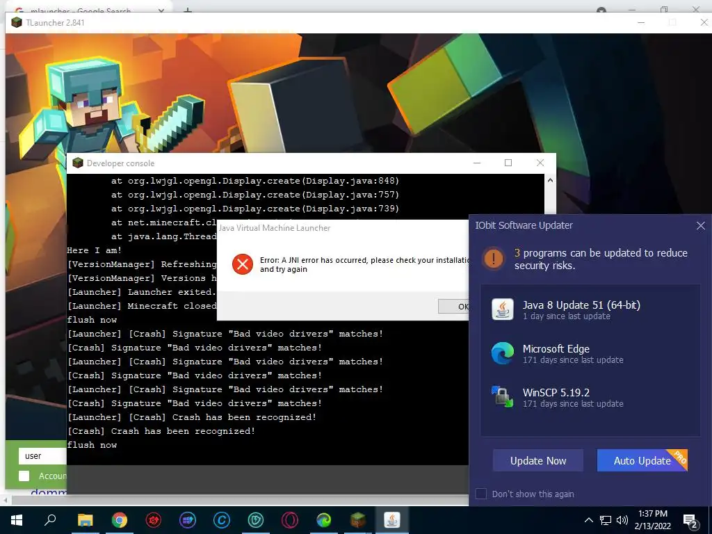Click OK in the JNI error dialog
Image resolution: width=712 pixels, height=534 pixels.
(x=453, y=307)
